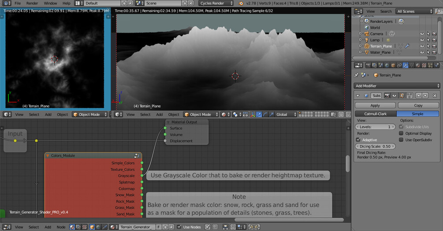Move Subsurf modifier down in stack
The width and height of the screenshot is (443, 231).
coord(425,95)
